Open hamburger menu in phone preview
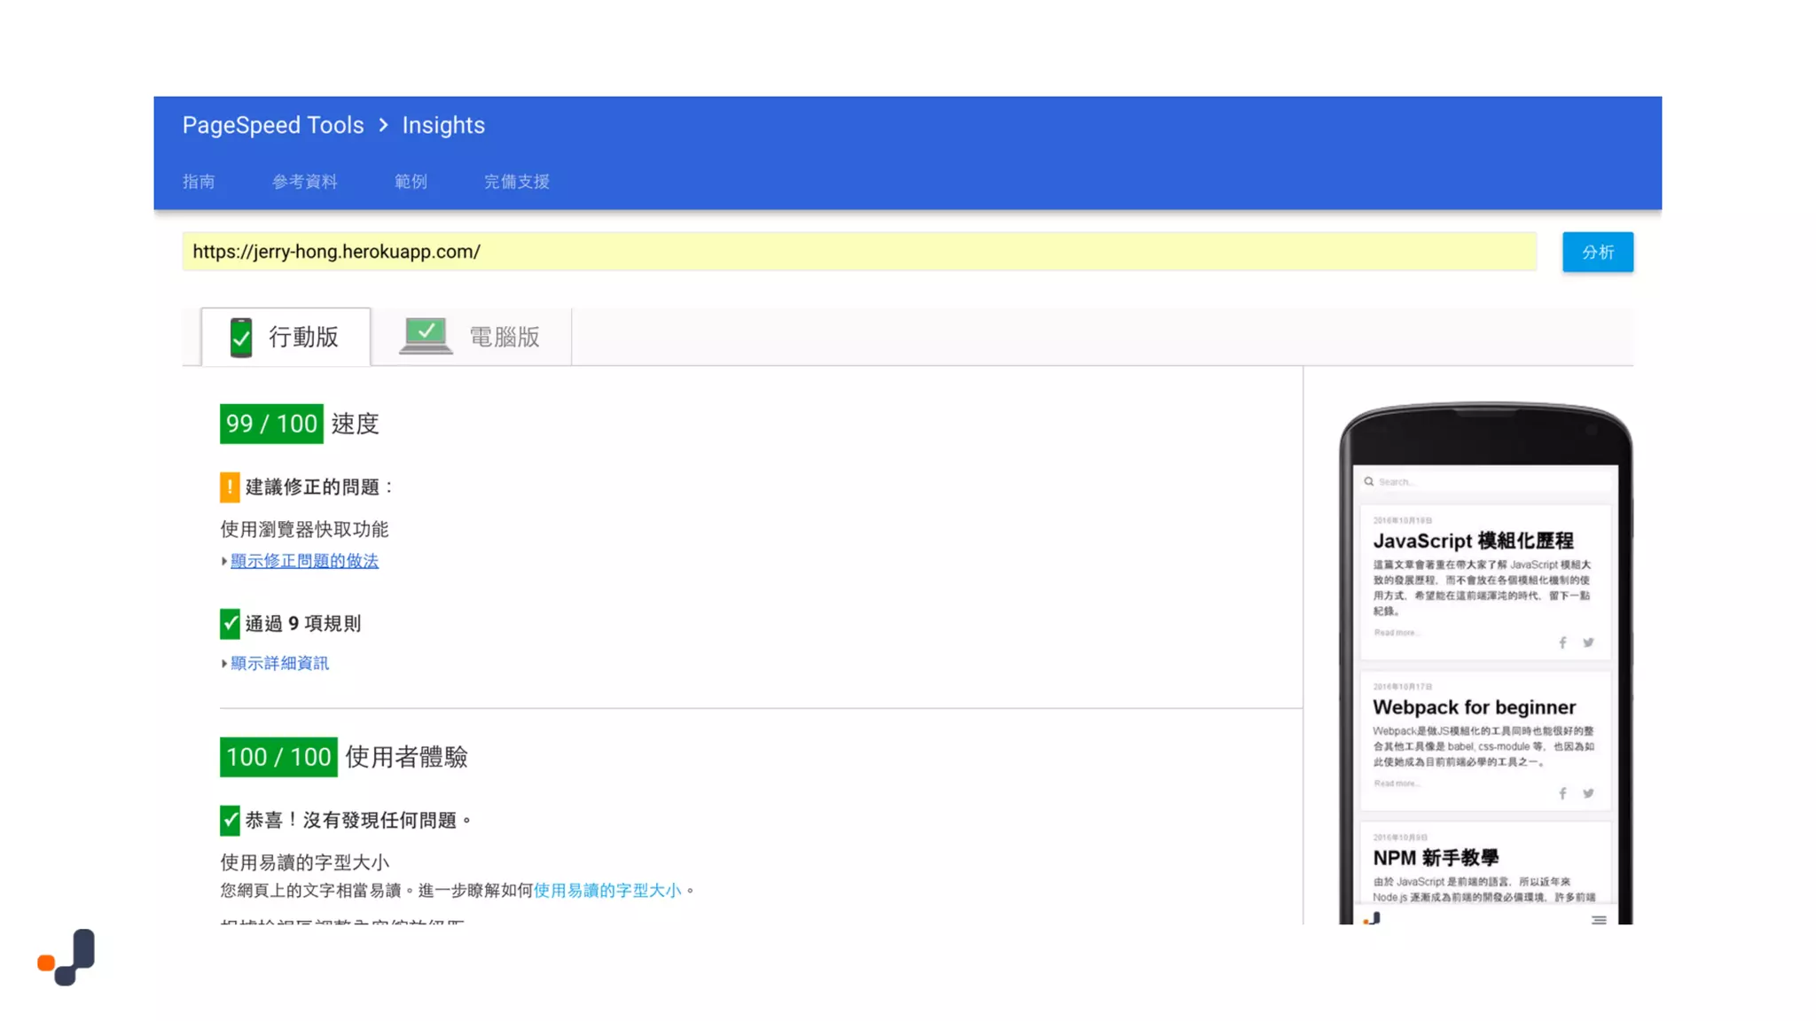The image size is (1816, 1021). point(1599,920)
